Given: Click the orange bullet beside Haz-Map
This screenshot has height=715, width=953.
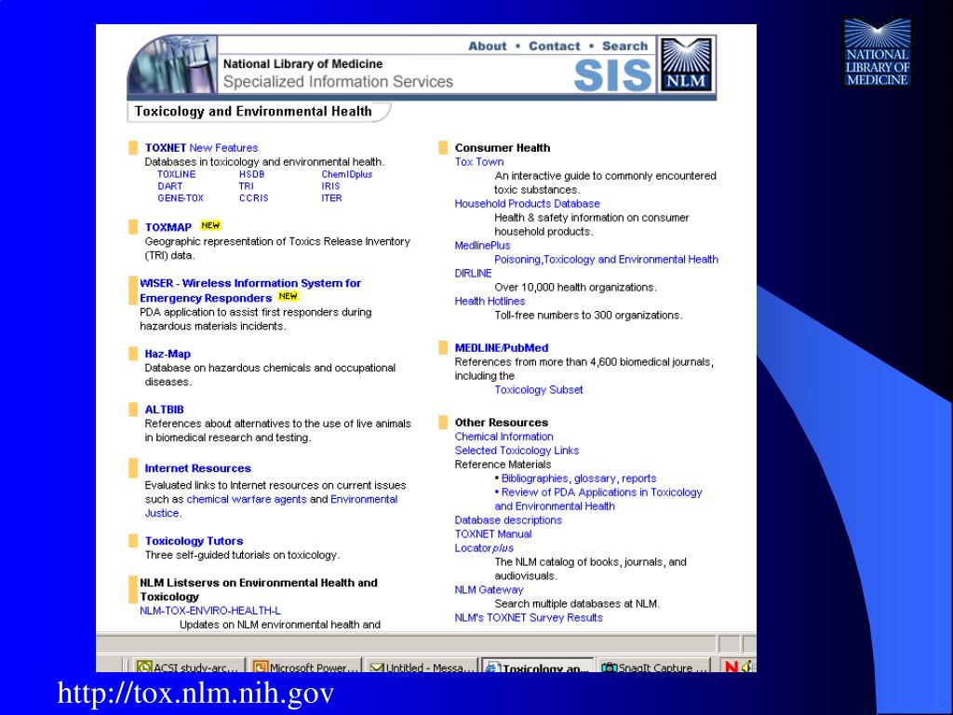Looking at the screenshot, I should [133, 354].
